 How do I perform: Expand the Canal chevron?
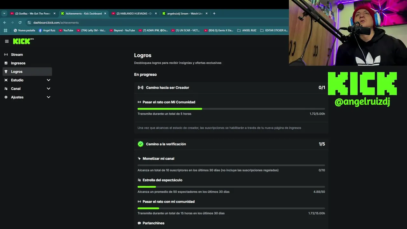pos(48,89)
